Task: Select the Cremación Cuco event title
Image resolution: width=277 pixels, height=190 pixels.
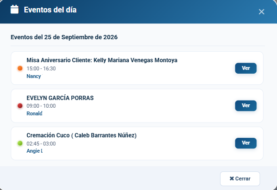Action: [x=81, y=135]
